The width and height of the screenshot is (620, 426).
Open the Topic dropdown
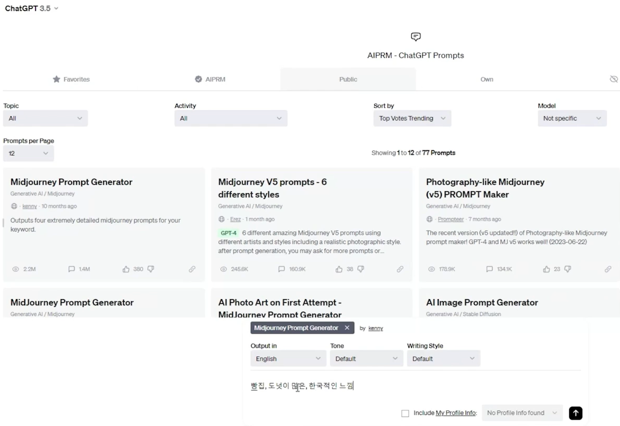click(x=46, y=118)
